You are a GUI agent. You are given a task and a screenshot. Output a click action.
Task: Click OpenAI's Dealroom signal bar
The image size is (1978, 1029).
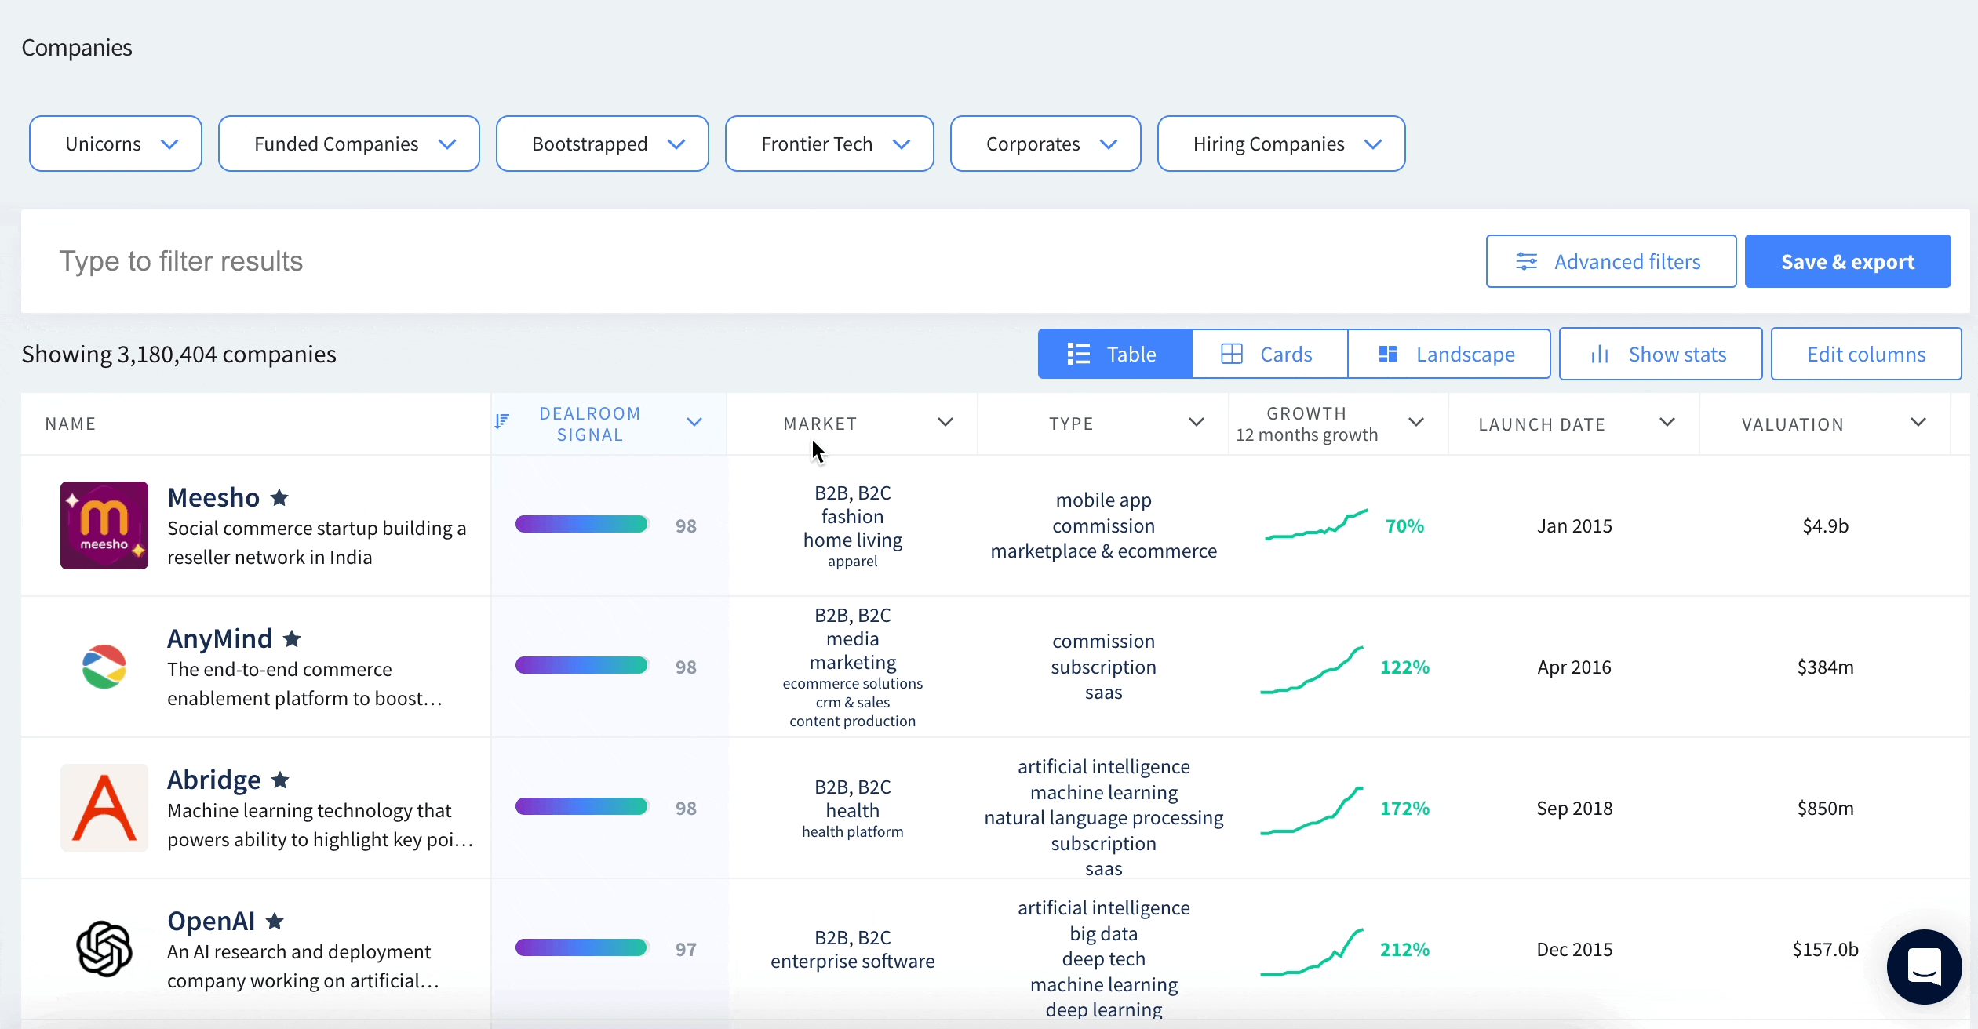tap(581, 947)
